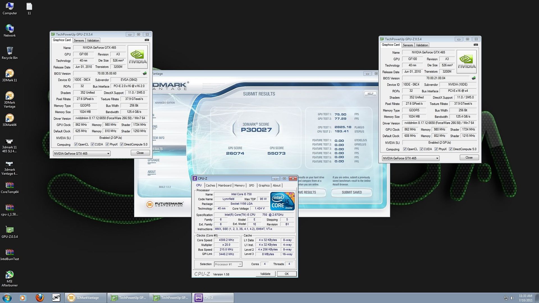Toggle DirectCompute 5.0 checkbox in right GPU-Z
This screenshot has height=303, width=539.
pos(451,149)
